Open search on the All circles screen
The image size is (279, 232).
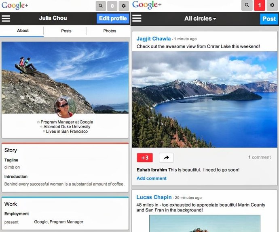[x=247, y=5]
